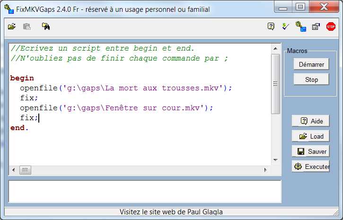Click the dollar checkmark toolbar icon
The image size is (343, 220).
click(x=285, y=27)
